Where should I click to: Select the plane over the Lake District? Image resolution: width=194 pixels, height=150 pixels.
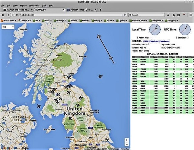click(70, 118)
